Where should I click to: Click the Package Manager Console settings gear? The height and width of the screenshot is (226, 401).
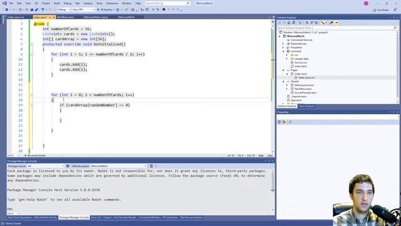click(x=68, y=166)
